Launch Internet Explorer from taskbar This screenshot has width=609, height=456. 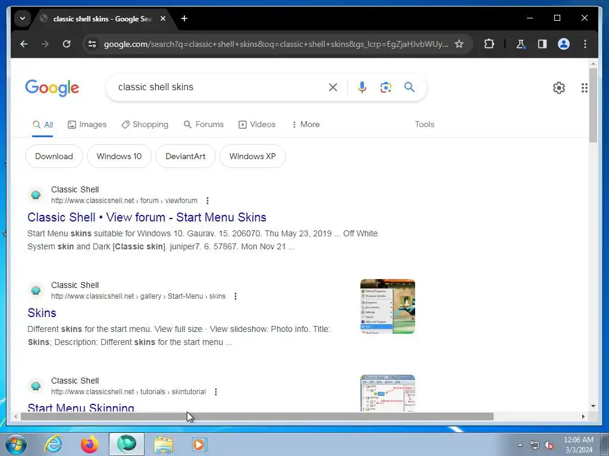53,444
